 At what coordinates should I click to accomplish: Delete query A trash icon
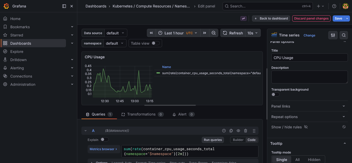tap(246, 131)
